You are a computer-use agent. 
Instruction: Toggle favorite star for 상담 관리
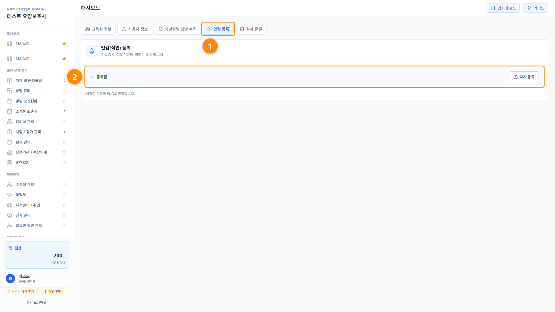coord(64,91)
